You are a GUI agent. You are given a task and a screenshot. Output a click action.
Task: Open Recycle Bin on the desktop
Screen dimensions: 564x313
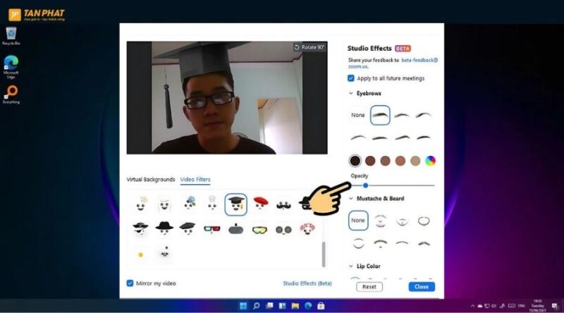point(11,37)
